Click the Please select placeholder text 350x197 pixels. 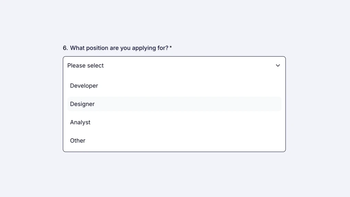85,66
